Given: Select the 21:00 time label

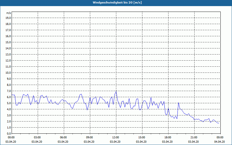Looking at the screenshot, I should [194, 137].
